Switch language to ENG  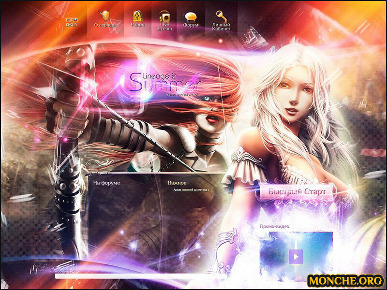[x=69, y=24]
